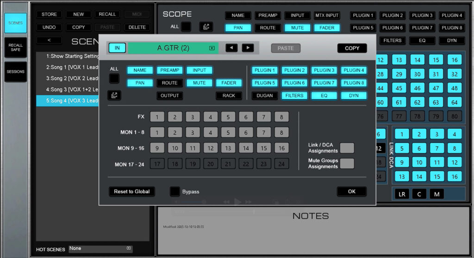The height and width of the screenshot is (258, 474).
Task: Click into the NOTES text area
Action: 313,232
